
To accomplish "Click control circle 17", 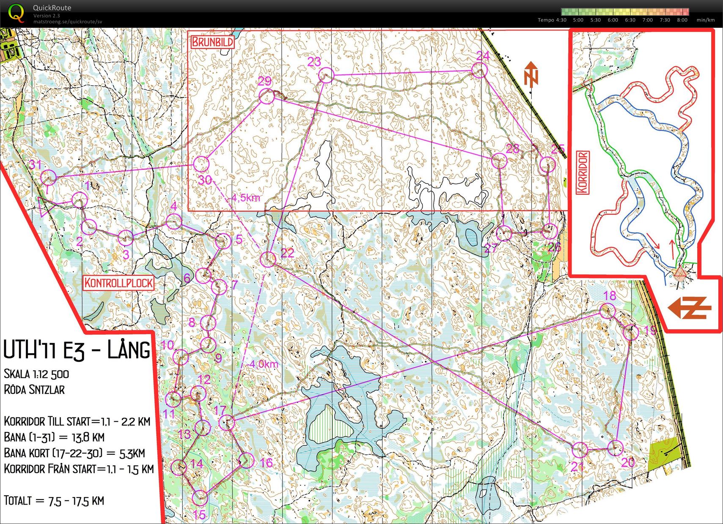I will (x=227, y=422).
